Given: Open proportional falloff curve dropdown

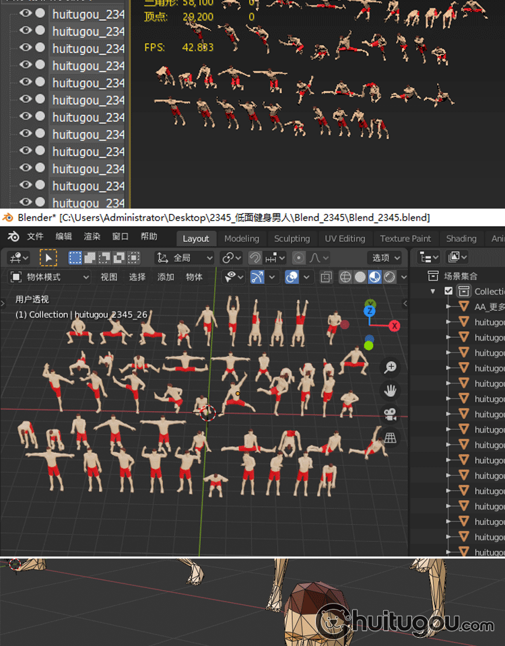Looking at the screenshot, I should pos(318,258).
